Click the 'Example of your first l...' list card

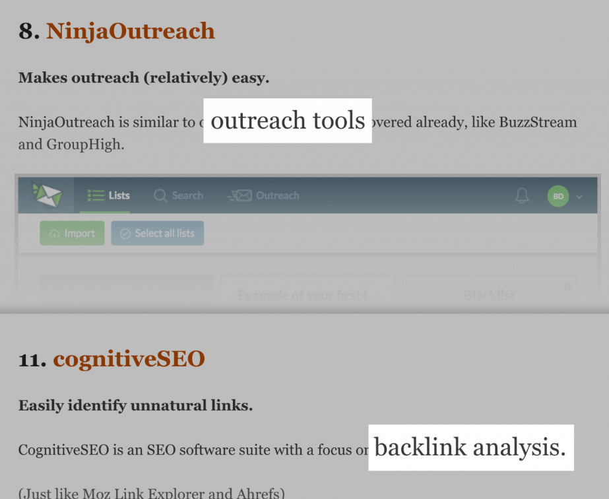[307, 290]
